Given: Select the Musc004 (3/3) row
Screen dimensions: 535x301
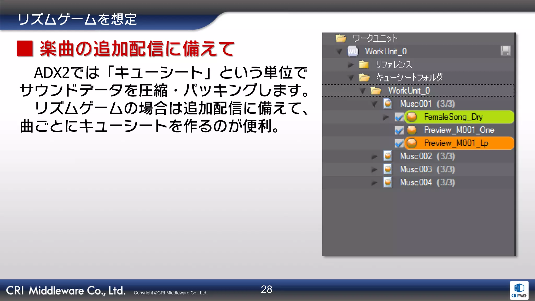Looking at the screenshot, I should pyautogui.click(x=427, y=182).
